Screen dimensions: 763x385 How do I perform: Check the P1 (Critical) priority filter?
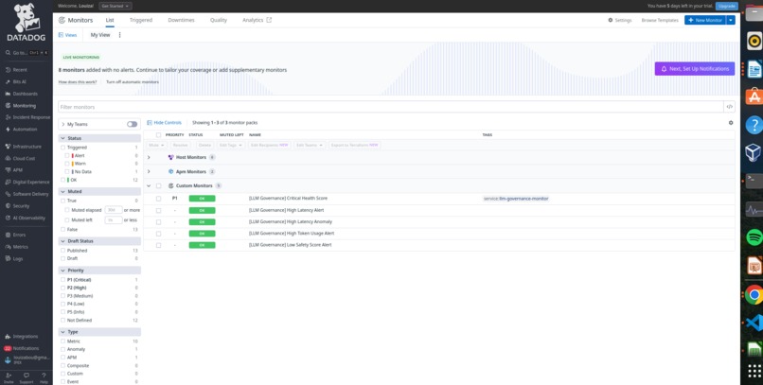62,280
